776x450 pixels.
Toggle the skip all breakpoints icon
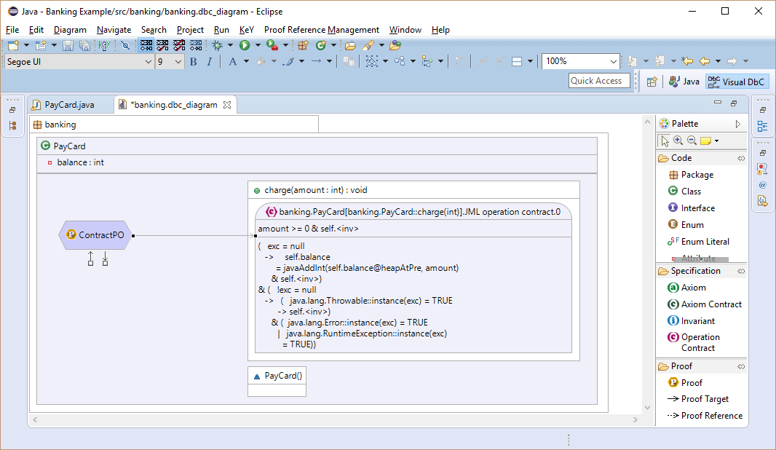[x=126, y=46]
